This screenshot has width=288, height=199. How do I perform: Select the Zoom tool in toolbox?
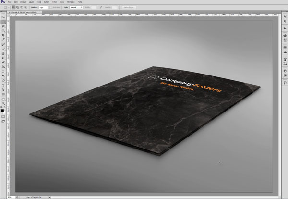[x=3, y=104]
